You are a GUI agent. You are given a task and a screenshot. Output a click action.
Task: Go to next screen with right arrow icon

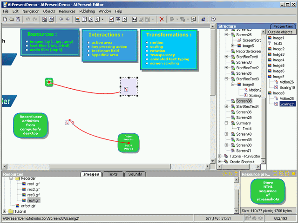coord(68,19)
